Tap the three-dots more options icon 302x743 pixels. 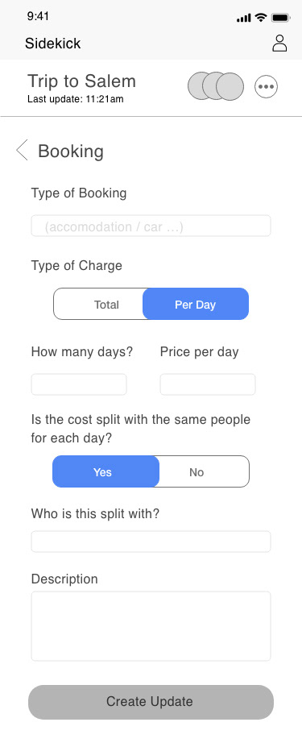click(x=266, y=87)
